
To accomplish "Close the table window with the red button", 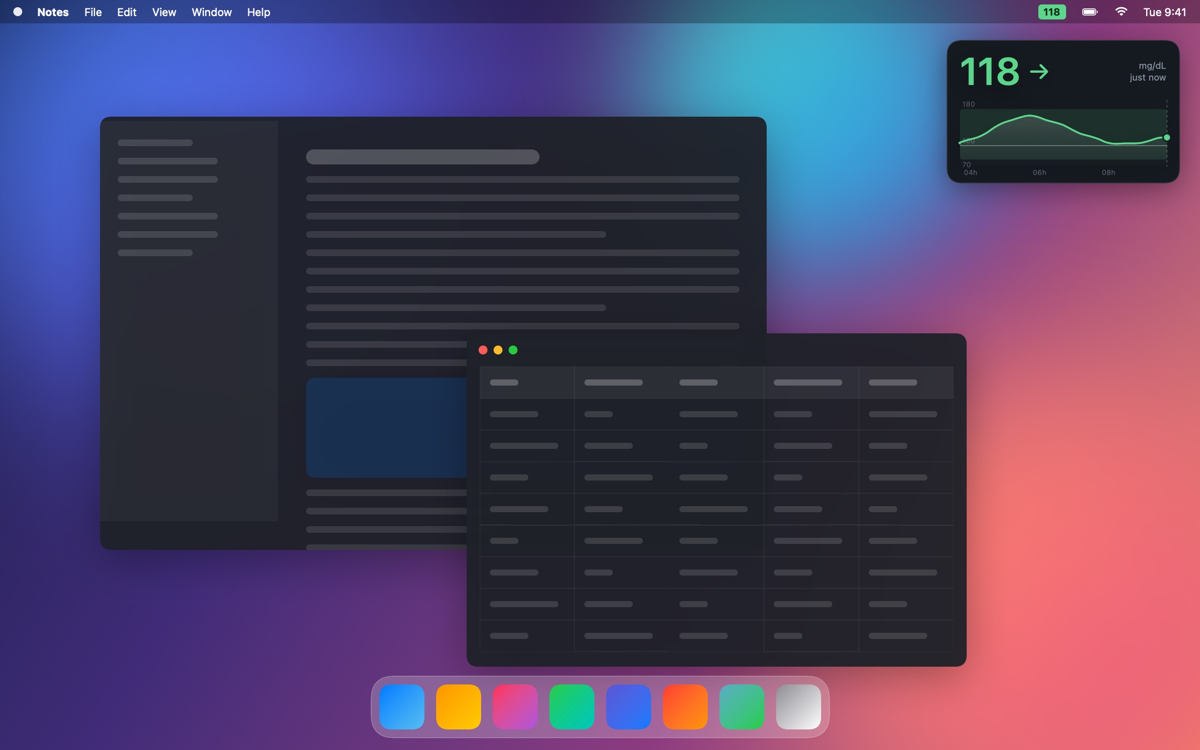I will point(483,350).
